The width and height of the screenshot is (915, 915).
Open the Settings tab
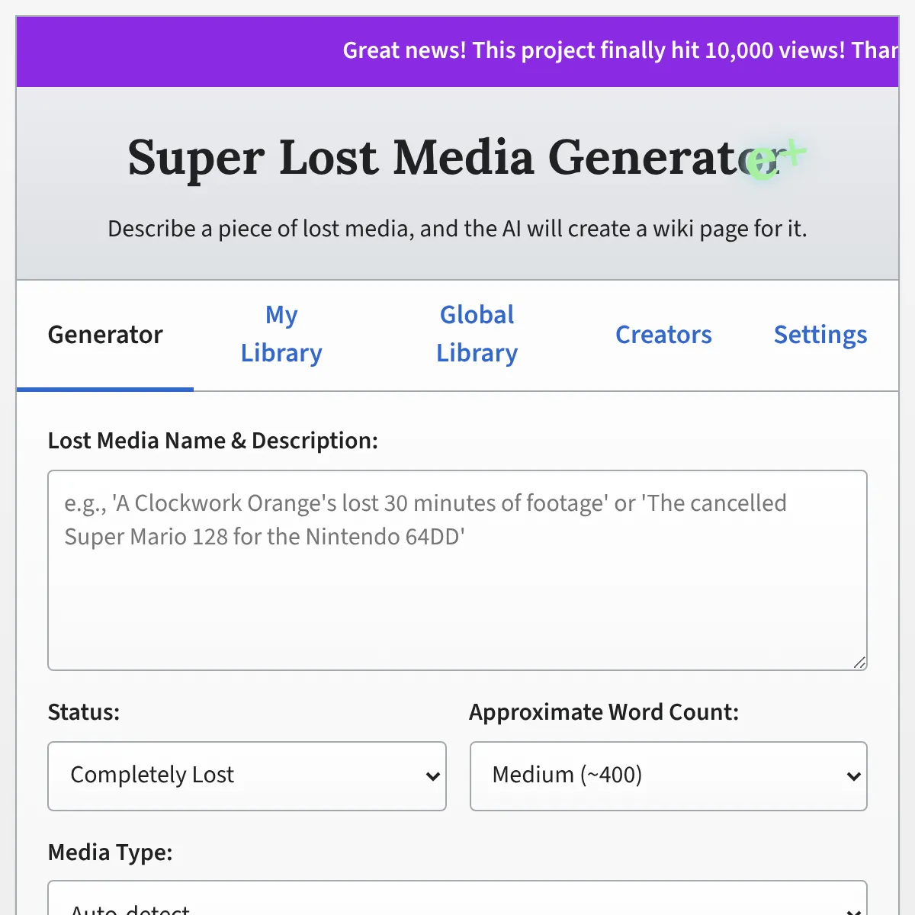[820, 335]
